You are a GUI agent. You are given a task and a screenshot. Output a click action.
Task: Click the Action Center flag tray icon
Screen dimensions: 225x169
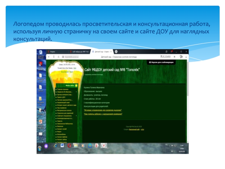(x=172, y=146)
